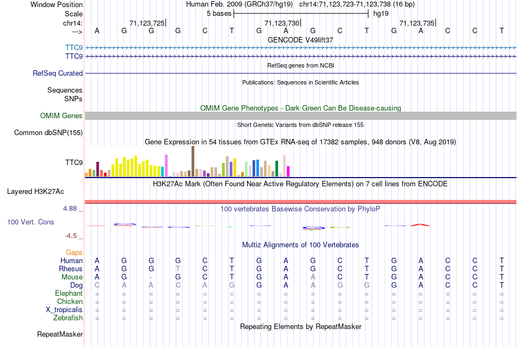Click the GENCODE V49lift37 track title
Image resolution: width=517 pixels, height=347 pixels.
point(300,40)
